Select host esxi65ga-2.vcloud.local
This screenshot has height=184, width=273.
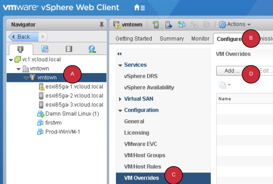click(x=74, y=96)
